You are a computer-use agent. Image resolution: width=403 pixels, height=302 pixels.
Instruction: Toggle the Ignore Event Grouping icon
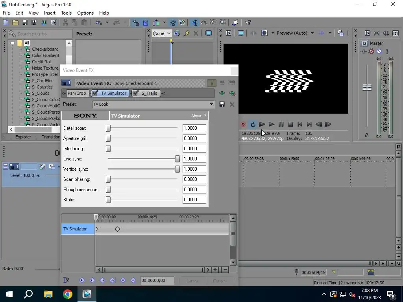[182, 22]
